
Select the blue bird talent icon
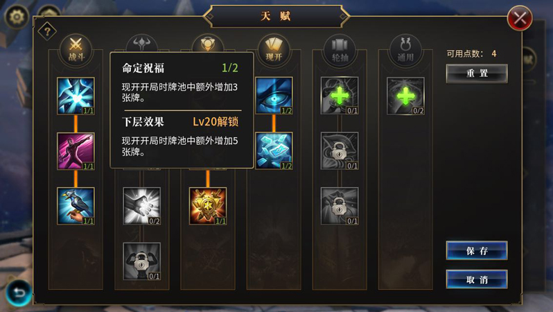pyautogui.click(x=76, y=206)
